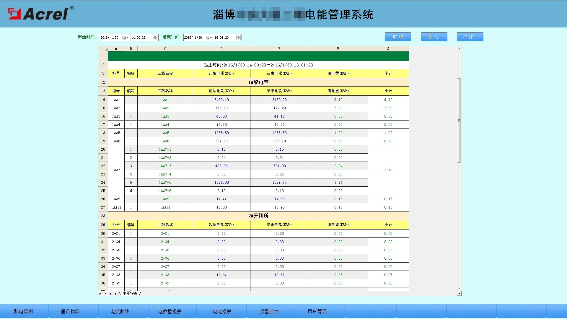Switch to 电流曲线 page
Image resolution: width=567 pixels, height=319 pixels.
click(x=120, y=311)
